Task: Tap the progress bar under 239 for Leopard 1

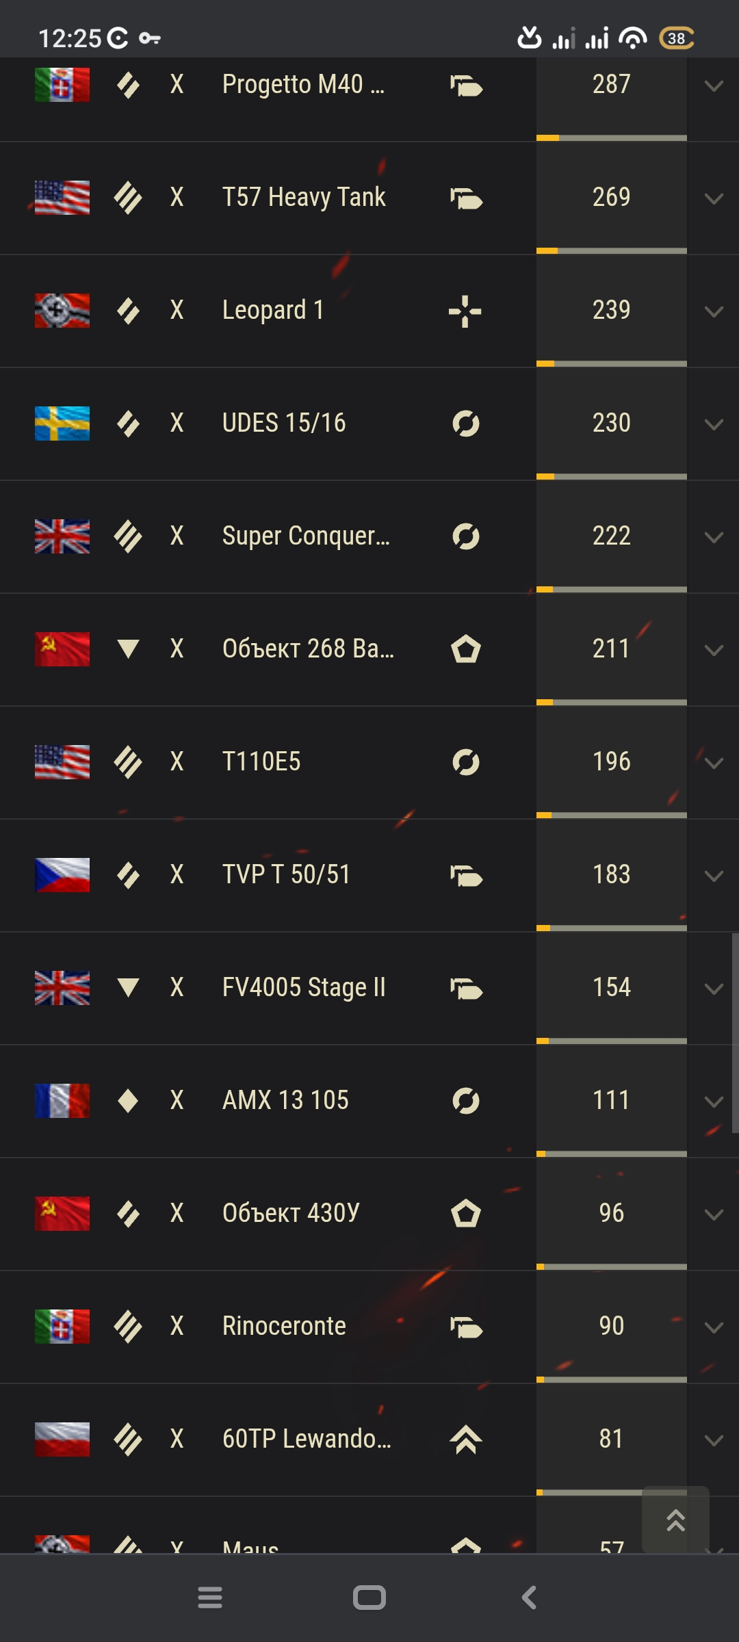Action: point(612,364)
